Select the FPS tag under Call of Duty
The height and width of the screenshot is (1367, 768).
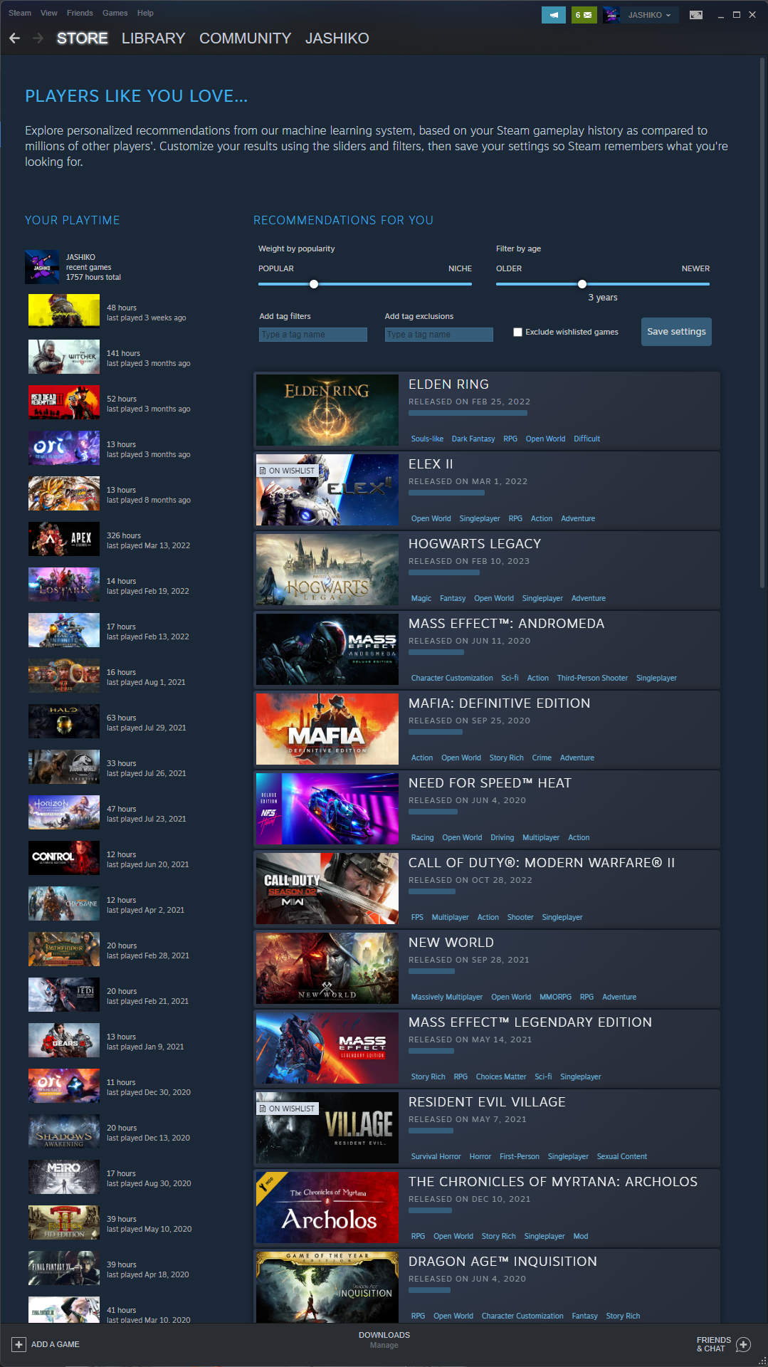click(417, 917)
